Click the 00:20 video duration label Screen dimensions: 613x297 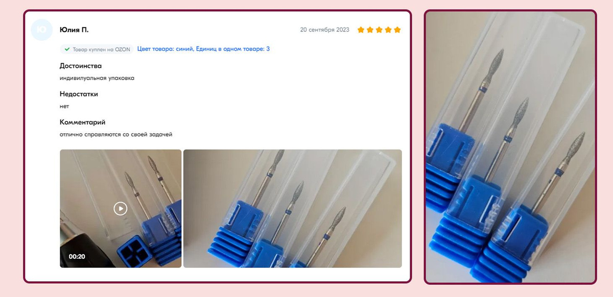pyautogui.click(x=77, y=257)
